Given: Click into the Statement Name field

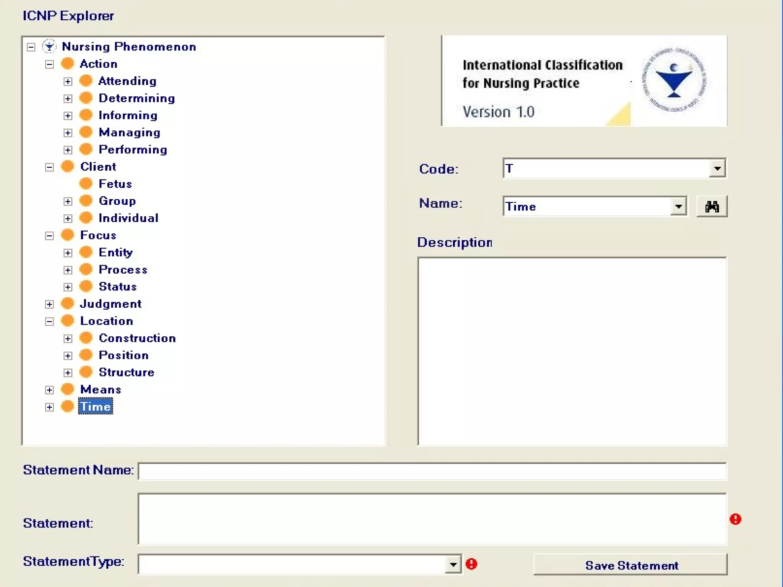Looking at the screenshot, I should [432, 471].
